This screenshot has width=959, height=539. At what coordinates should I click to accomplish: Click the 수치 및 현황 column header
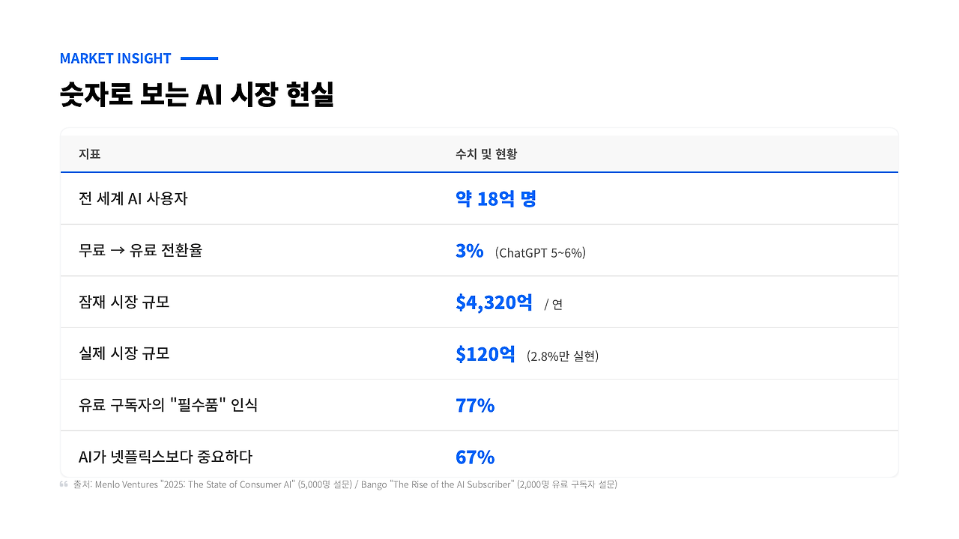[485, 154]
